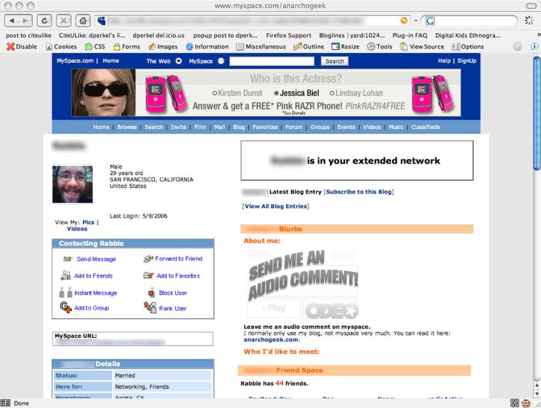
Task: Open the Information developer toolbar menu
Action: point(207,46)
